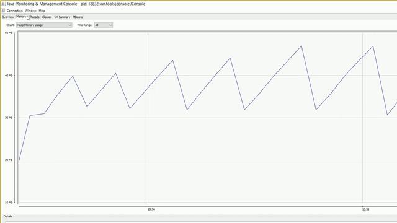Switch to the Threads tab
The image size is (397, 223).
(x=35, y=17)
